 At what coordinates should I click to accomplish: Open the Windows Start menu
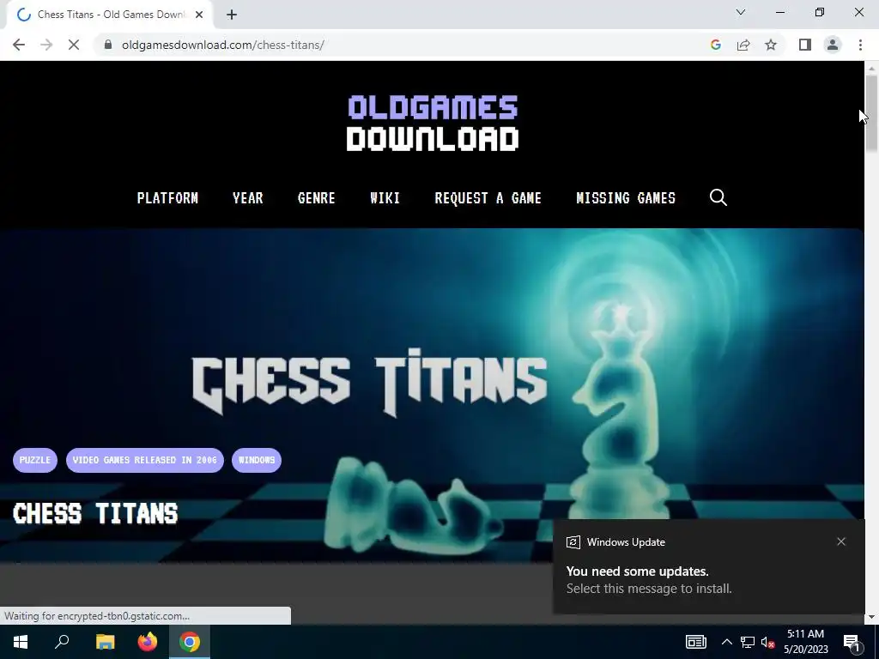tap(21, 642)
